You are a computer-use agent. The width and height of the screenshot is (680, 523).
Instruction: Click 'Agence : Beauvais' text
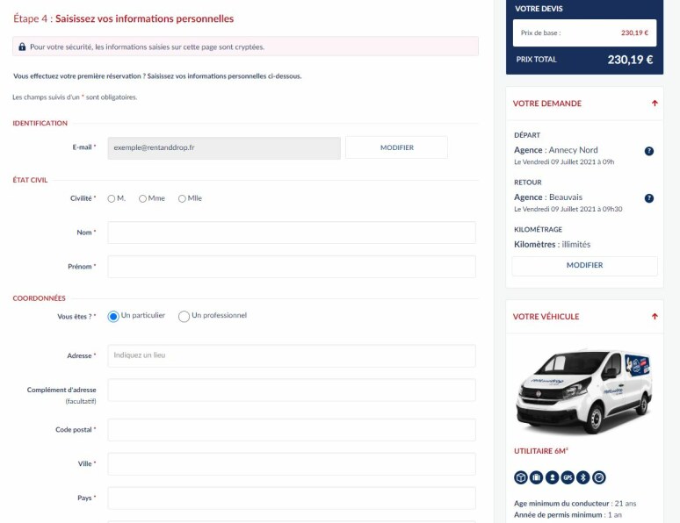click(x=547, y=197)
